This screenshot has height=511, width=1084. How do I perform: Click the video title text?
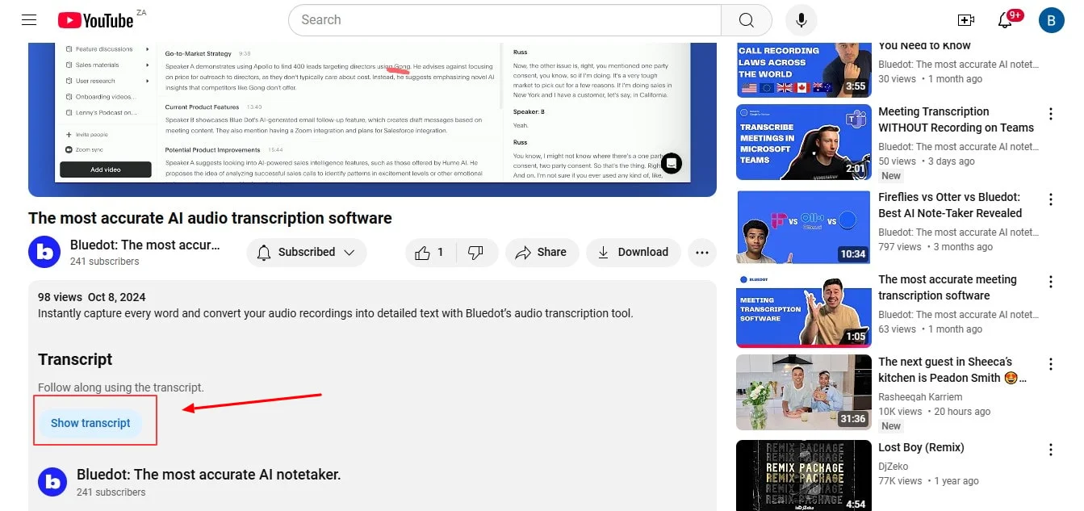tap(210, 218)
